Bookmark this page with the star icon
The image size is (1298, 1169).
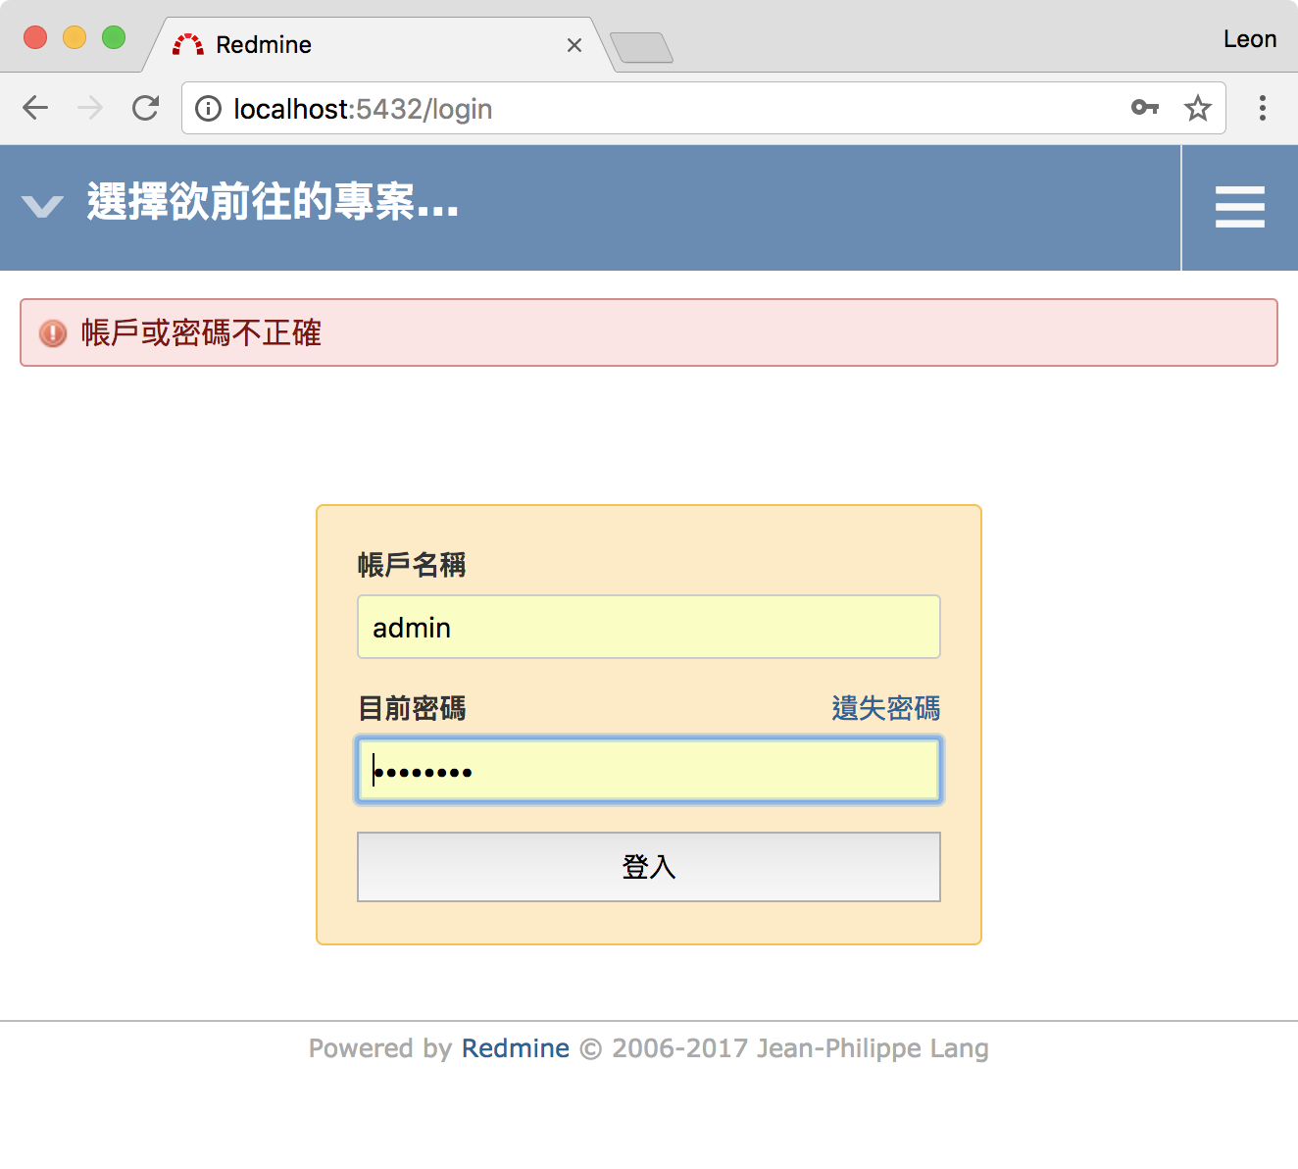pyautogui.click(x=1198, y=108)
